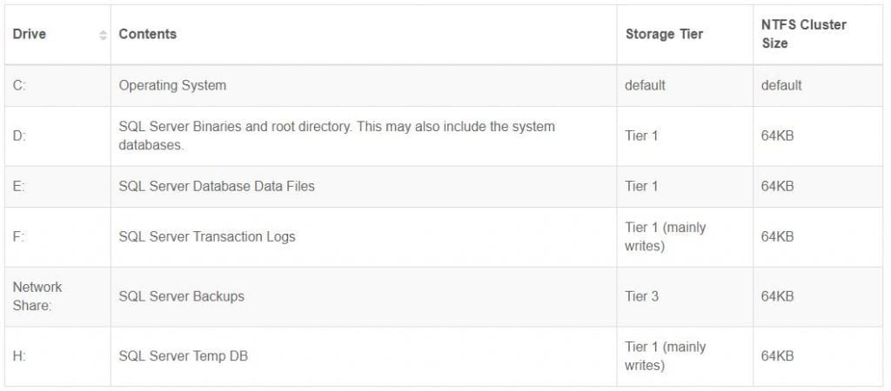This screenshot has height=391, width=891.
Task: Click the SQL Server Backups cell
Action: point(181,296)
